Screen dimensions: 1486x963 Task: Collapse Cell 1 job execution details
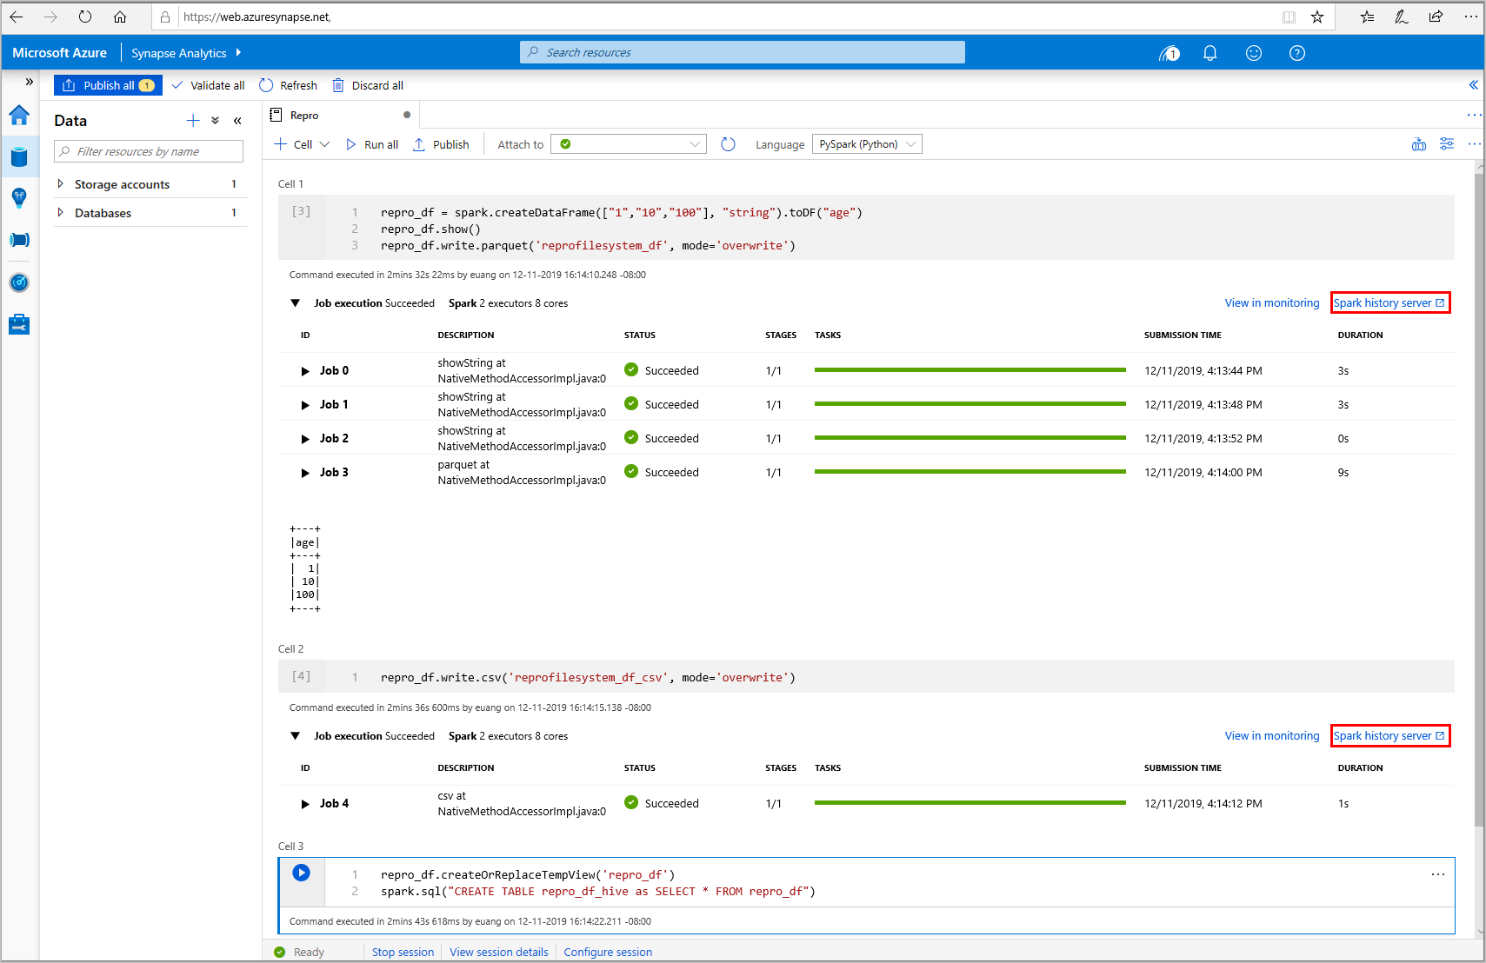click(x=296, y=303)
